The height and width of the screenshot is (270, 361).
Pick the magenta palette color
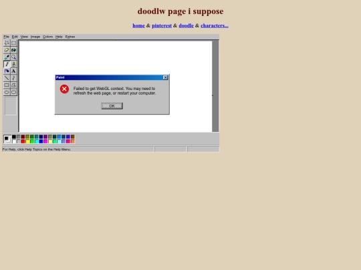pos(45,141)
